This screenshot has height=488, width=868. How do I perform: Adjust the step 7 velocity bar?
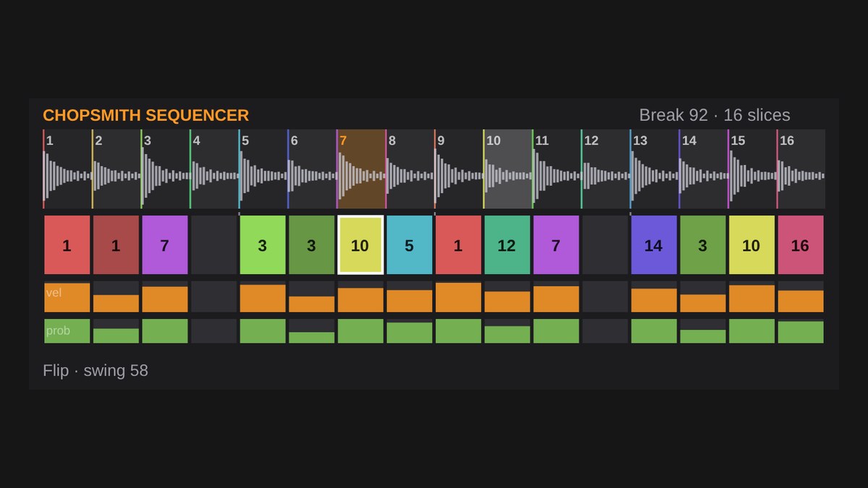[x=361, y=296]
